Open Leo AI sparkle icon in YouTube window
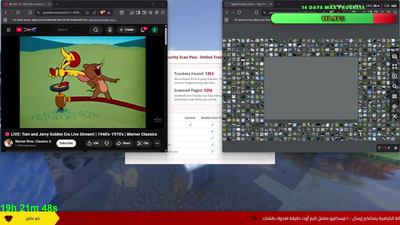The image size is (400, 225). click(x=150, y=12)
